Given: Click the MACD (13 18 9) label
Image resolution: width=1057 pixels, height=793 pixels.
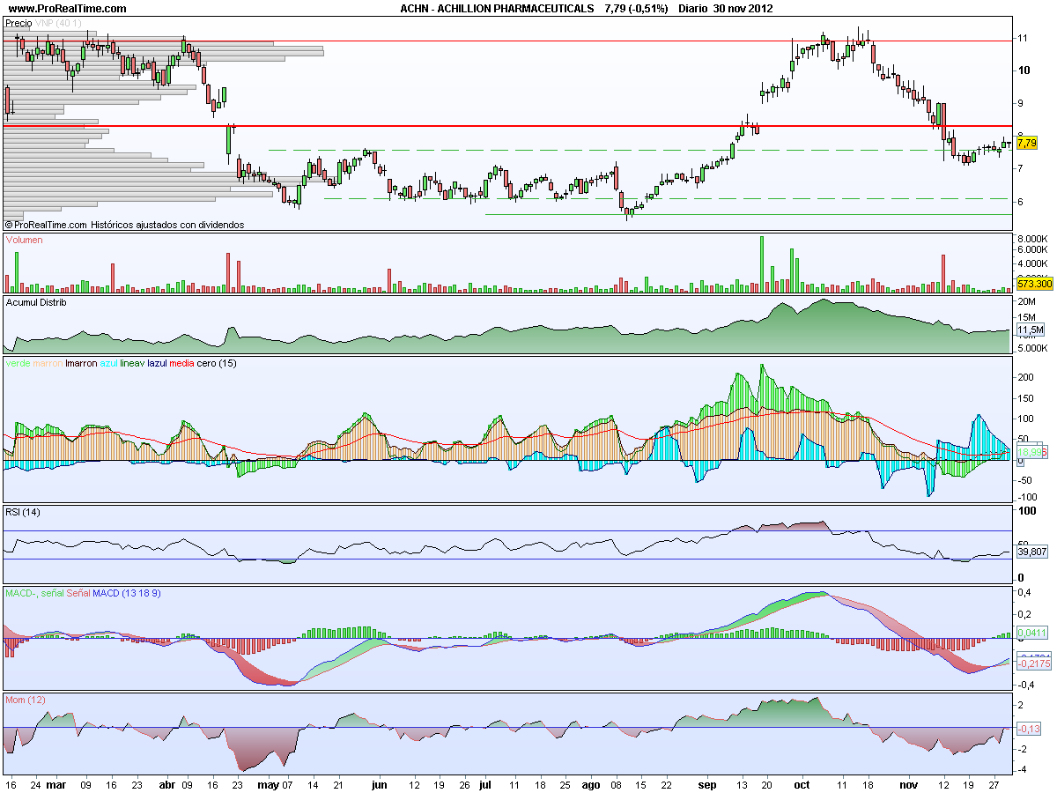Looking at the screenshot, I should 127,594.
